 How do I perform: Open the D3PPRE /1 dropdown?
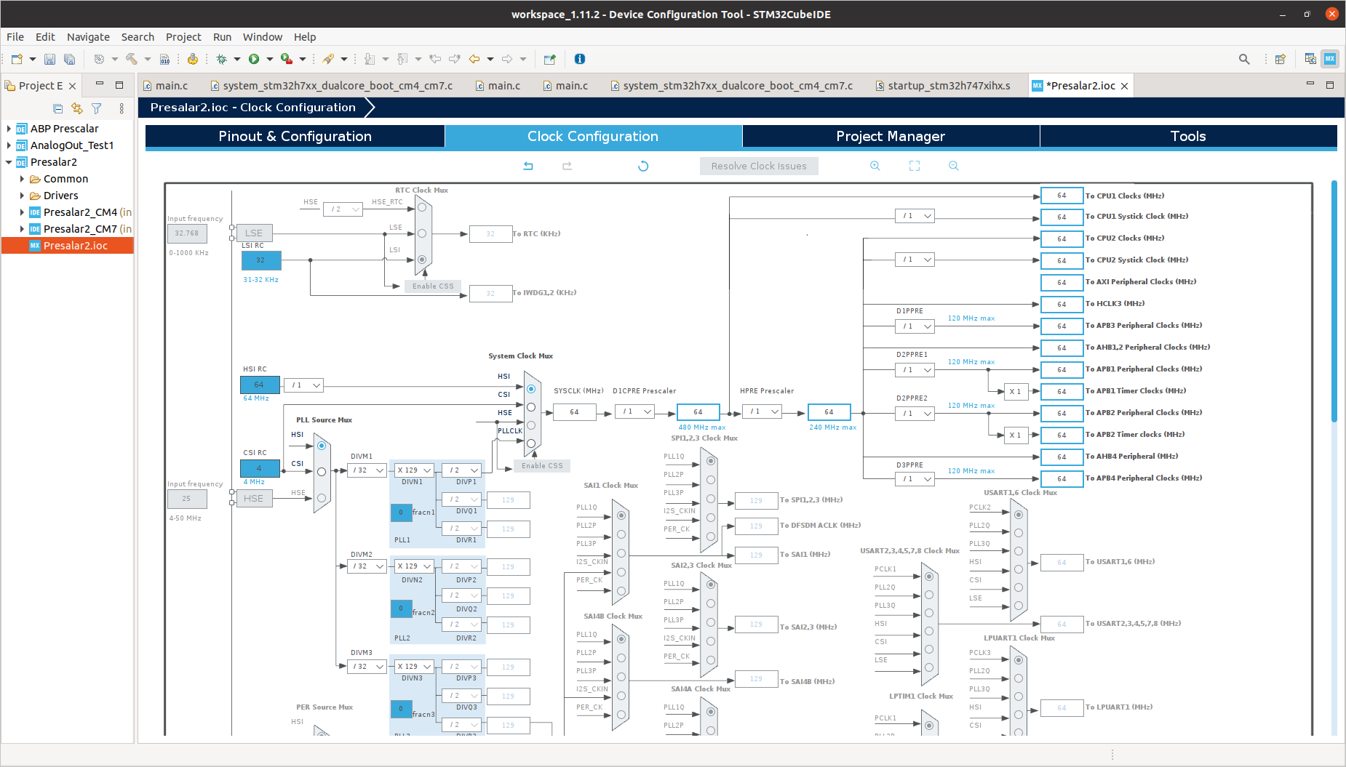[x=915, y=479]
